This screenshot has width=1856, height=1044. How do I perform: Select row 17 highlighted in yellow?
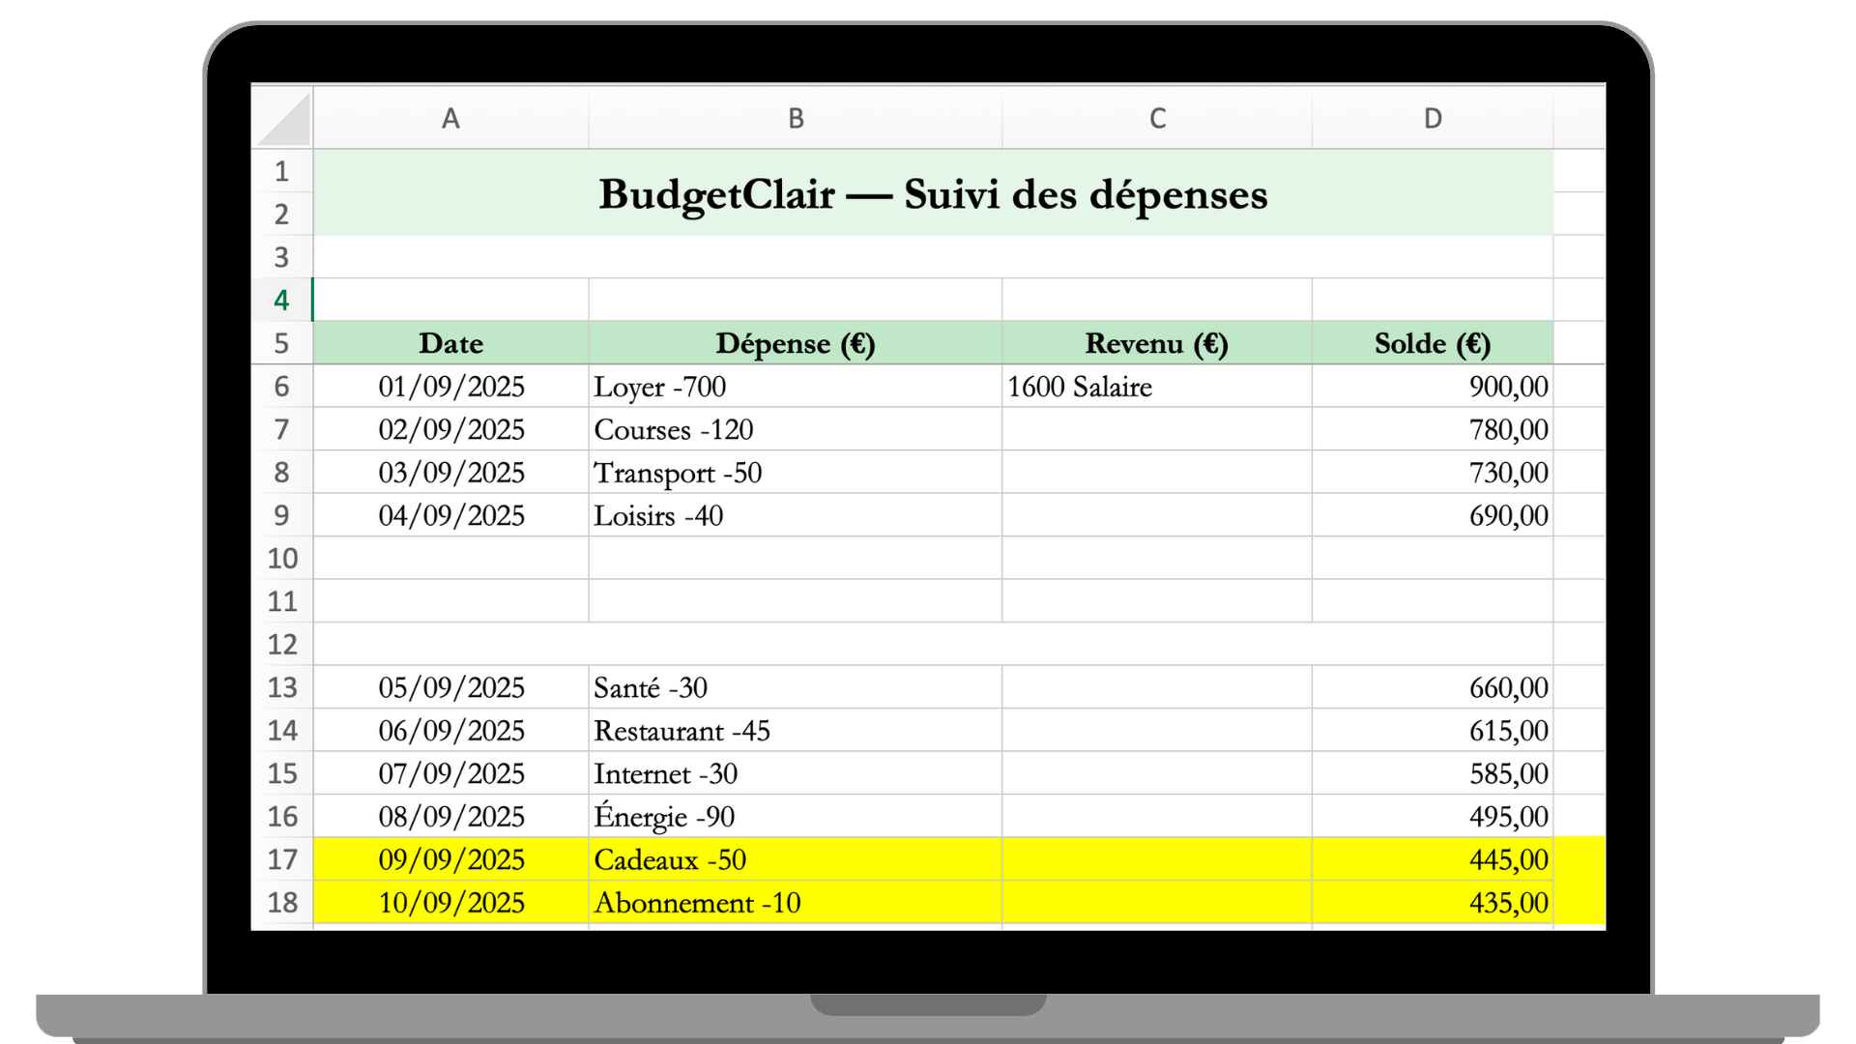[283, 859]
